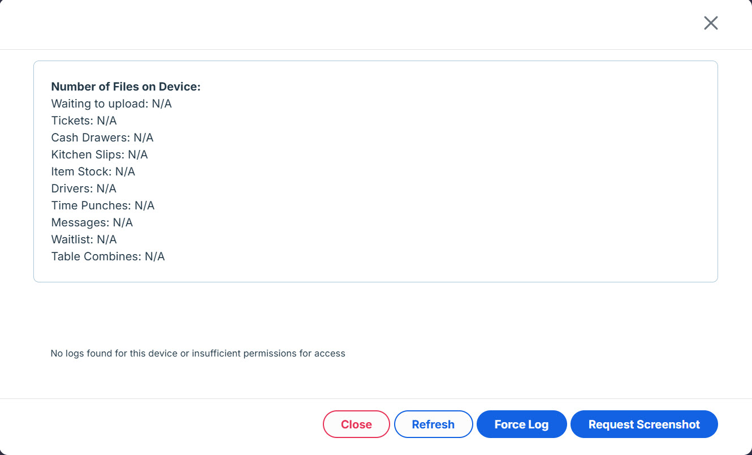The height and width of the screenshot is (455, 752).
Task: Click the Messages label text
Action: [80, 222]
